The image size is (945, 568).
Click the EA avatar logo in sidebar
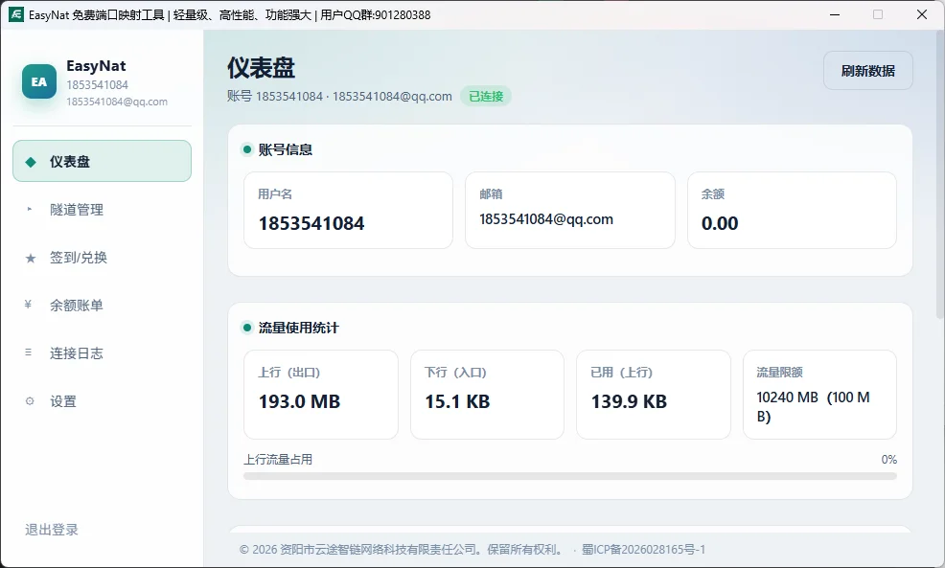click(39, 81)
